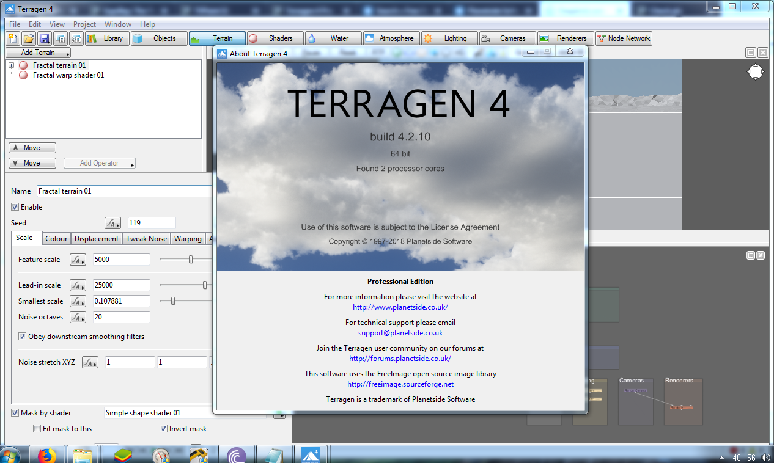
Task: Open the Node Network layout
Action: click(624, 38)
